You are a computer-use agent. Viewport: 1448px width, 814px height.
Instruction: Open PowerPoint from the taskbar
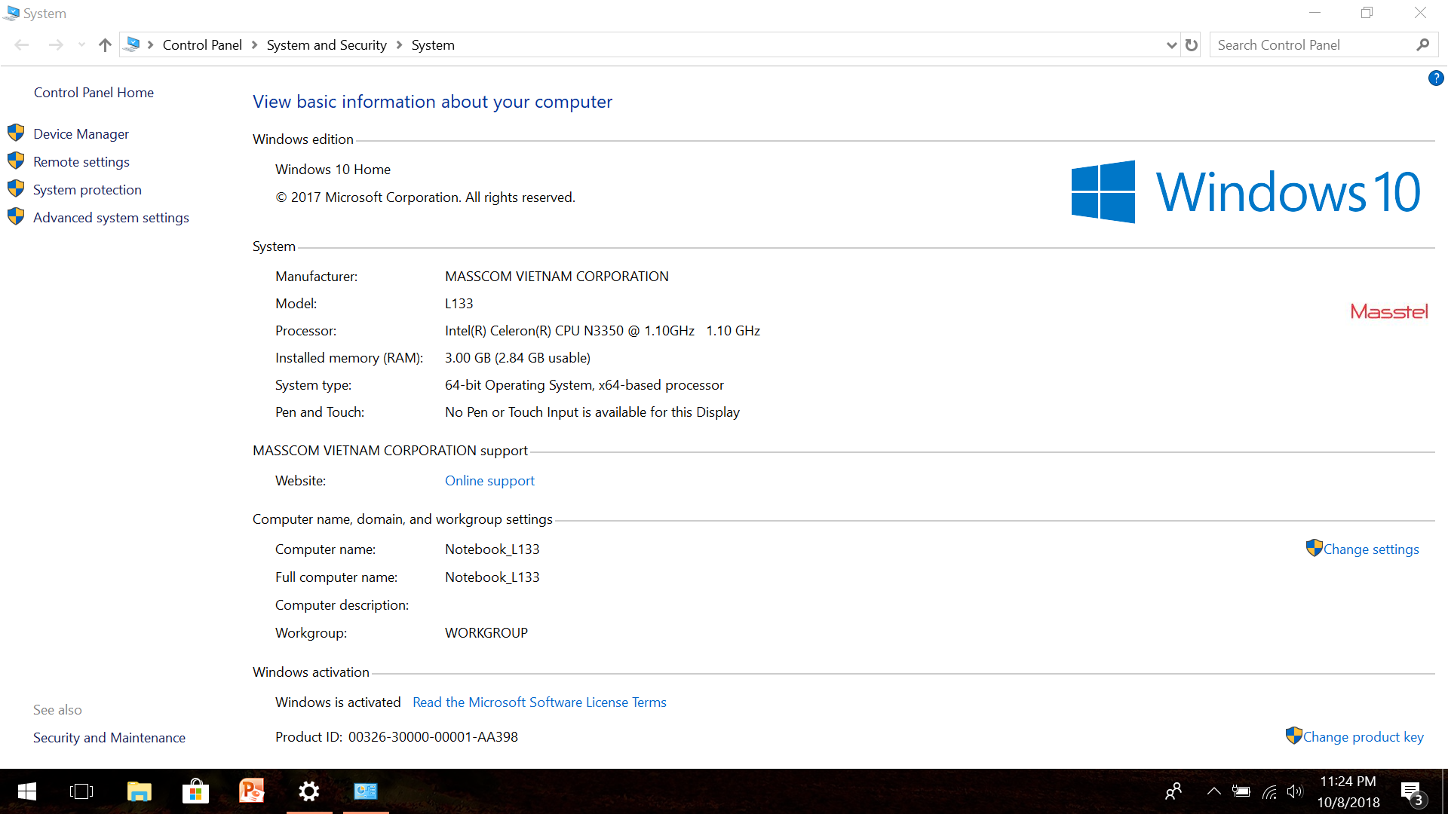click(x=252, y=791)
